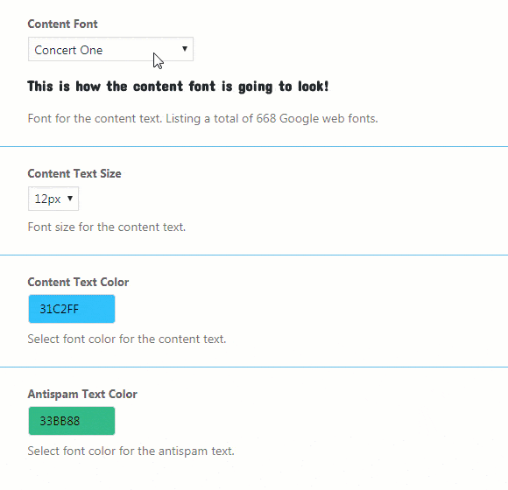508x490 pixels.
Task: Open the Antispam Text Color swatch 33BB88
Action: (x=72, y=421)
